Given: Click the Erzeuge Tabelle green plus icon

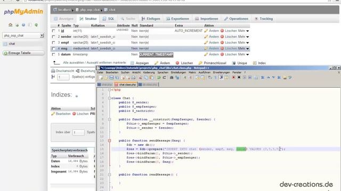Looking at the screenshot, I should click(x=6, y=53).
